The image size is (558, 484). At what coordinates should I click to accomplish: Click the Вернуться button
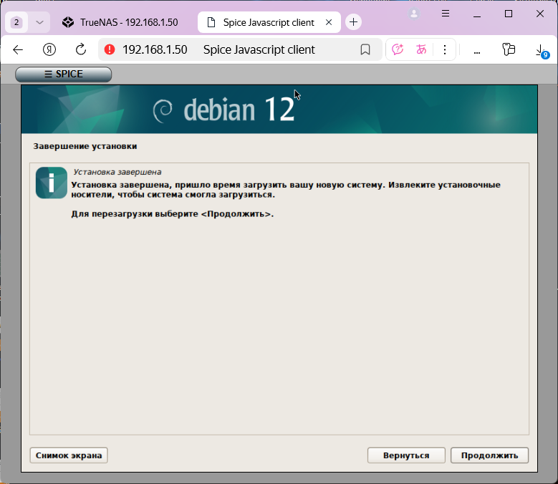coord(406,455)
